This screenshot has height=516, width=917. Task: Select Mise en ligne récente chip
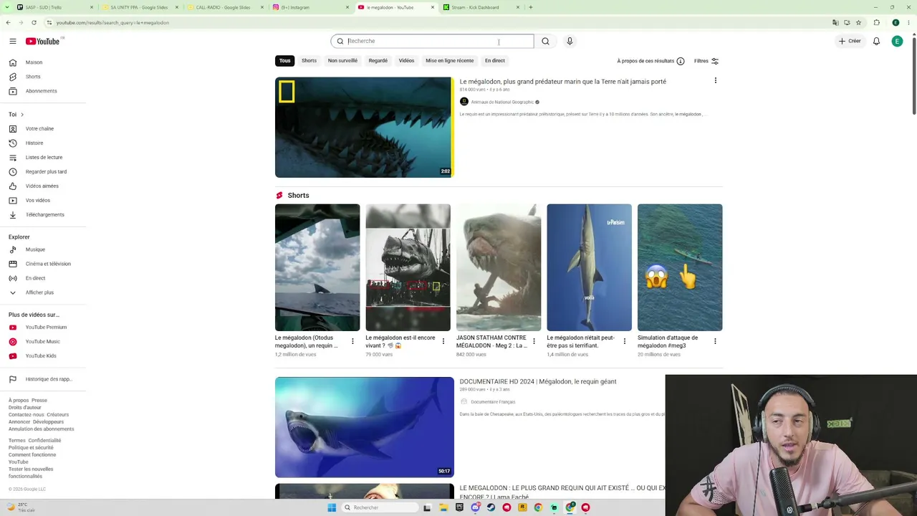coord(450,61)
